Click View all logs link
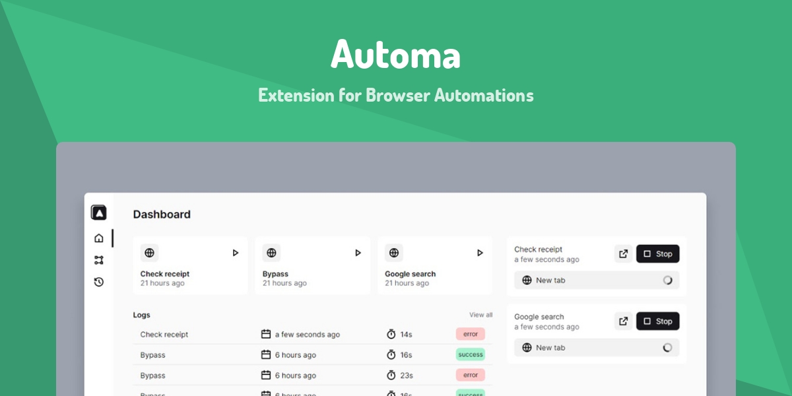 [480, 315]
